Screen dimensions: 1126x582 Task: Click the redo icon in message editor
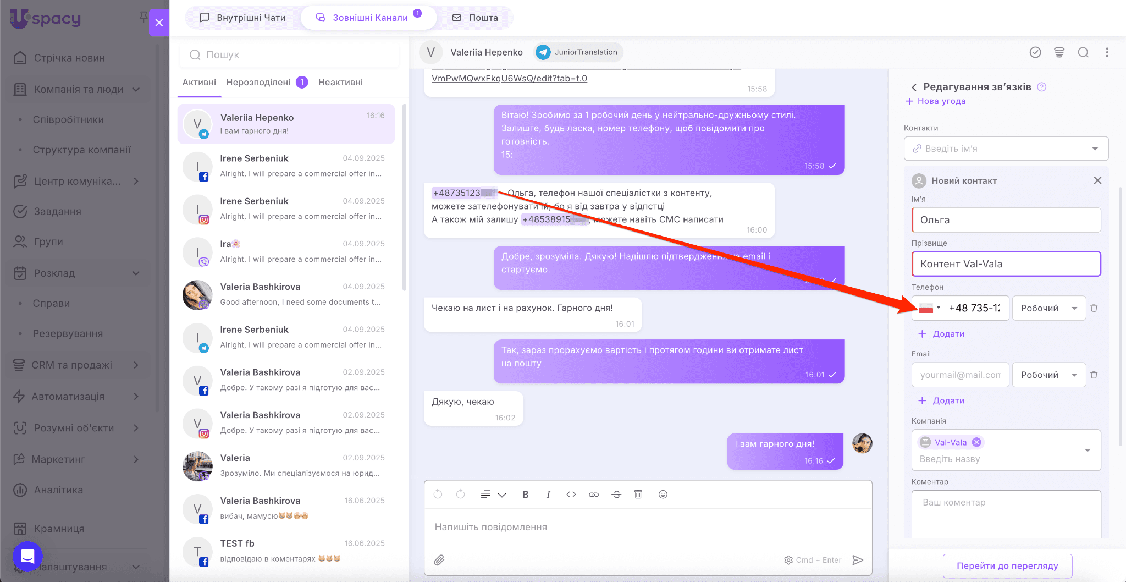coord(460,495)
